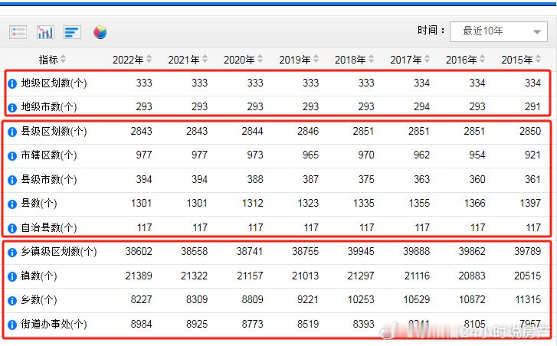
Task: Click the 2021 乡数 value 8309
Action: click(197, 300)
